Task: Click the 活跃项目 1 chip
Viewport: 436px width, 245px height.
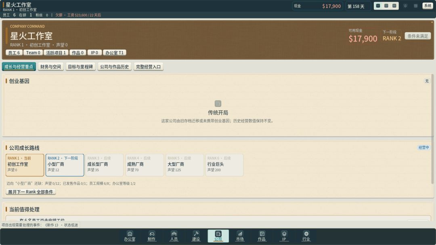Action: (56, 53)
